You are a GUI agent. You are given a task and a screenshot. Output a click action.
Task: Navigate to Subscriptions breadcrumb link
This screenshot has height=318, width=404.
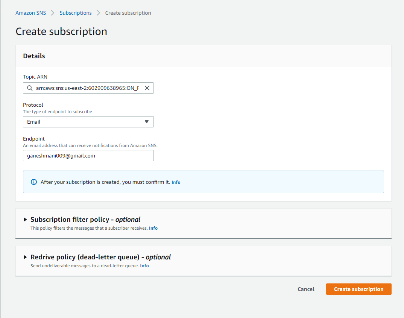click(76, 13)
